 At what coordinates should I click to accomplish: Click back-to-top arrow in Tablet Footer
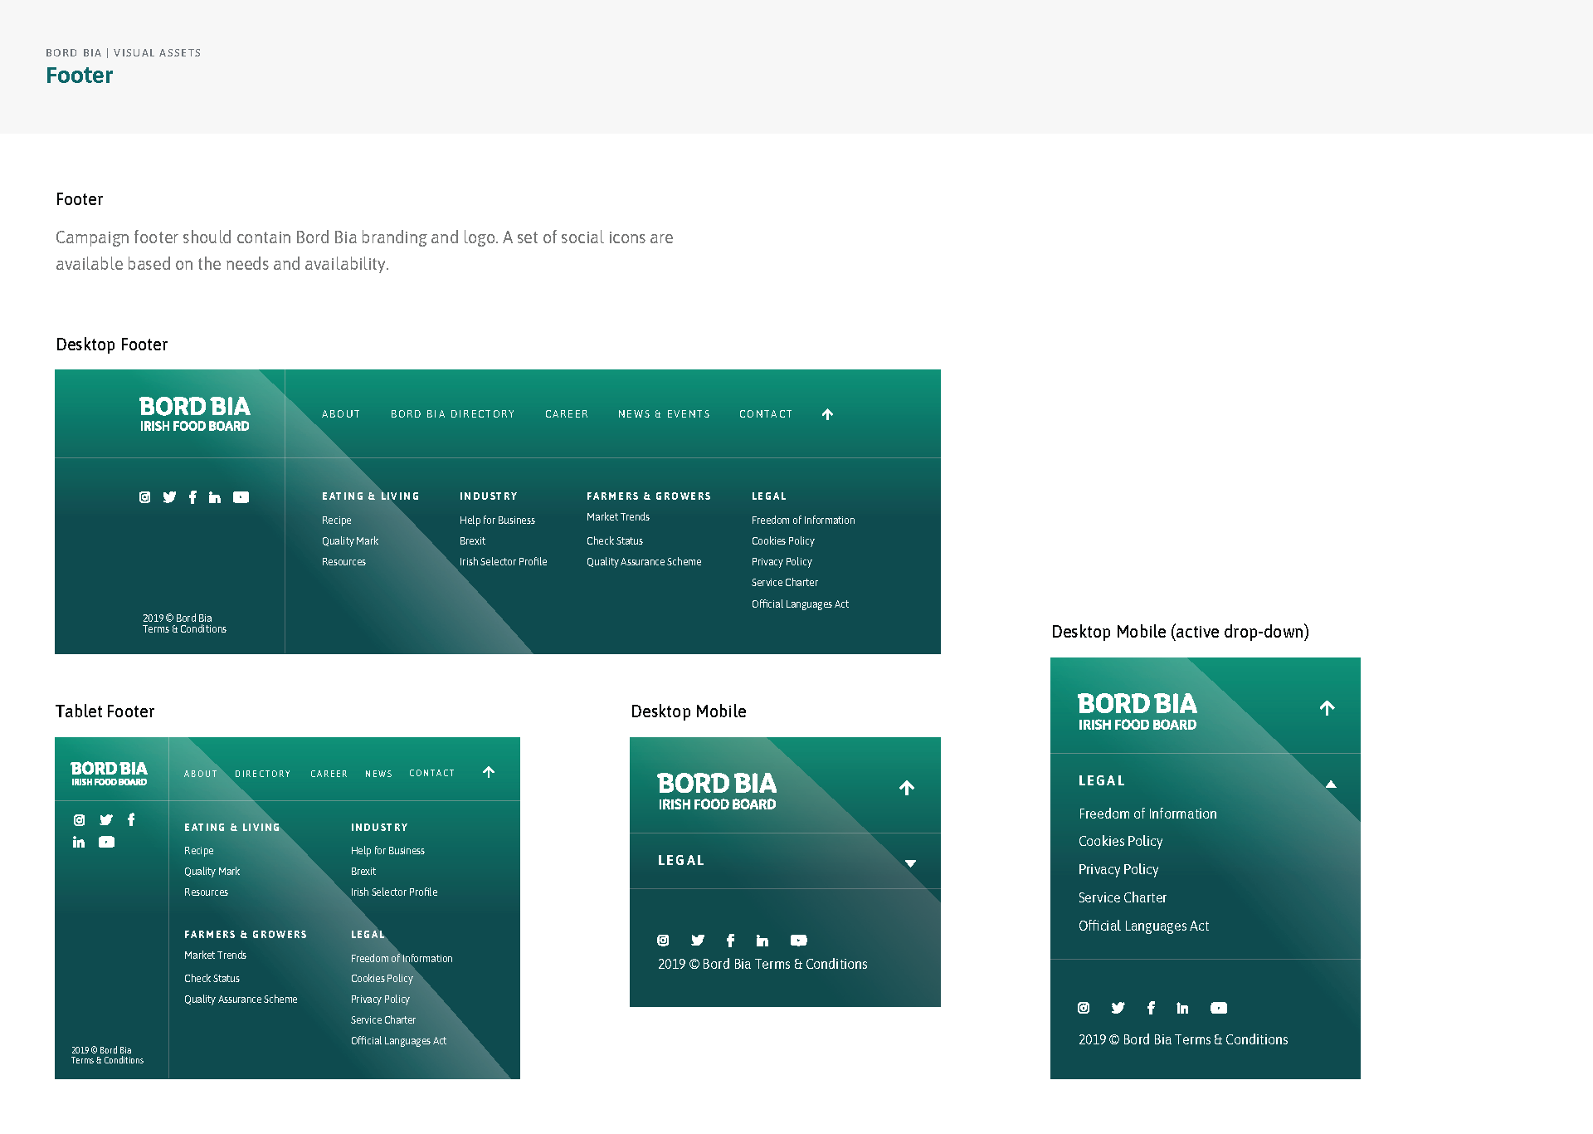(489, 772)
